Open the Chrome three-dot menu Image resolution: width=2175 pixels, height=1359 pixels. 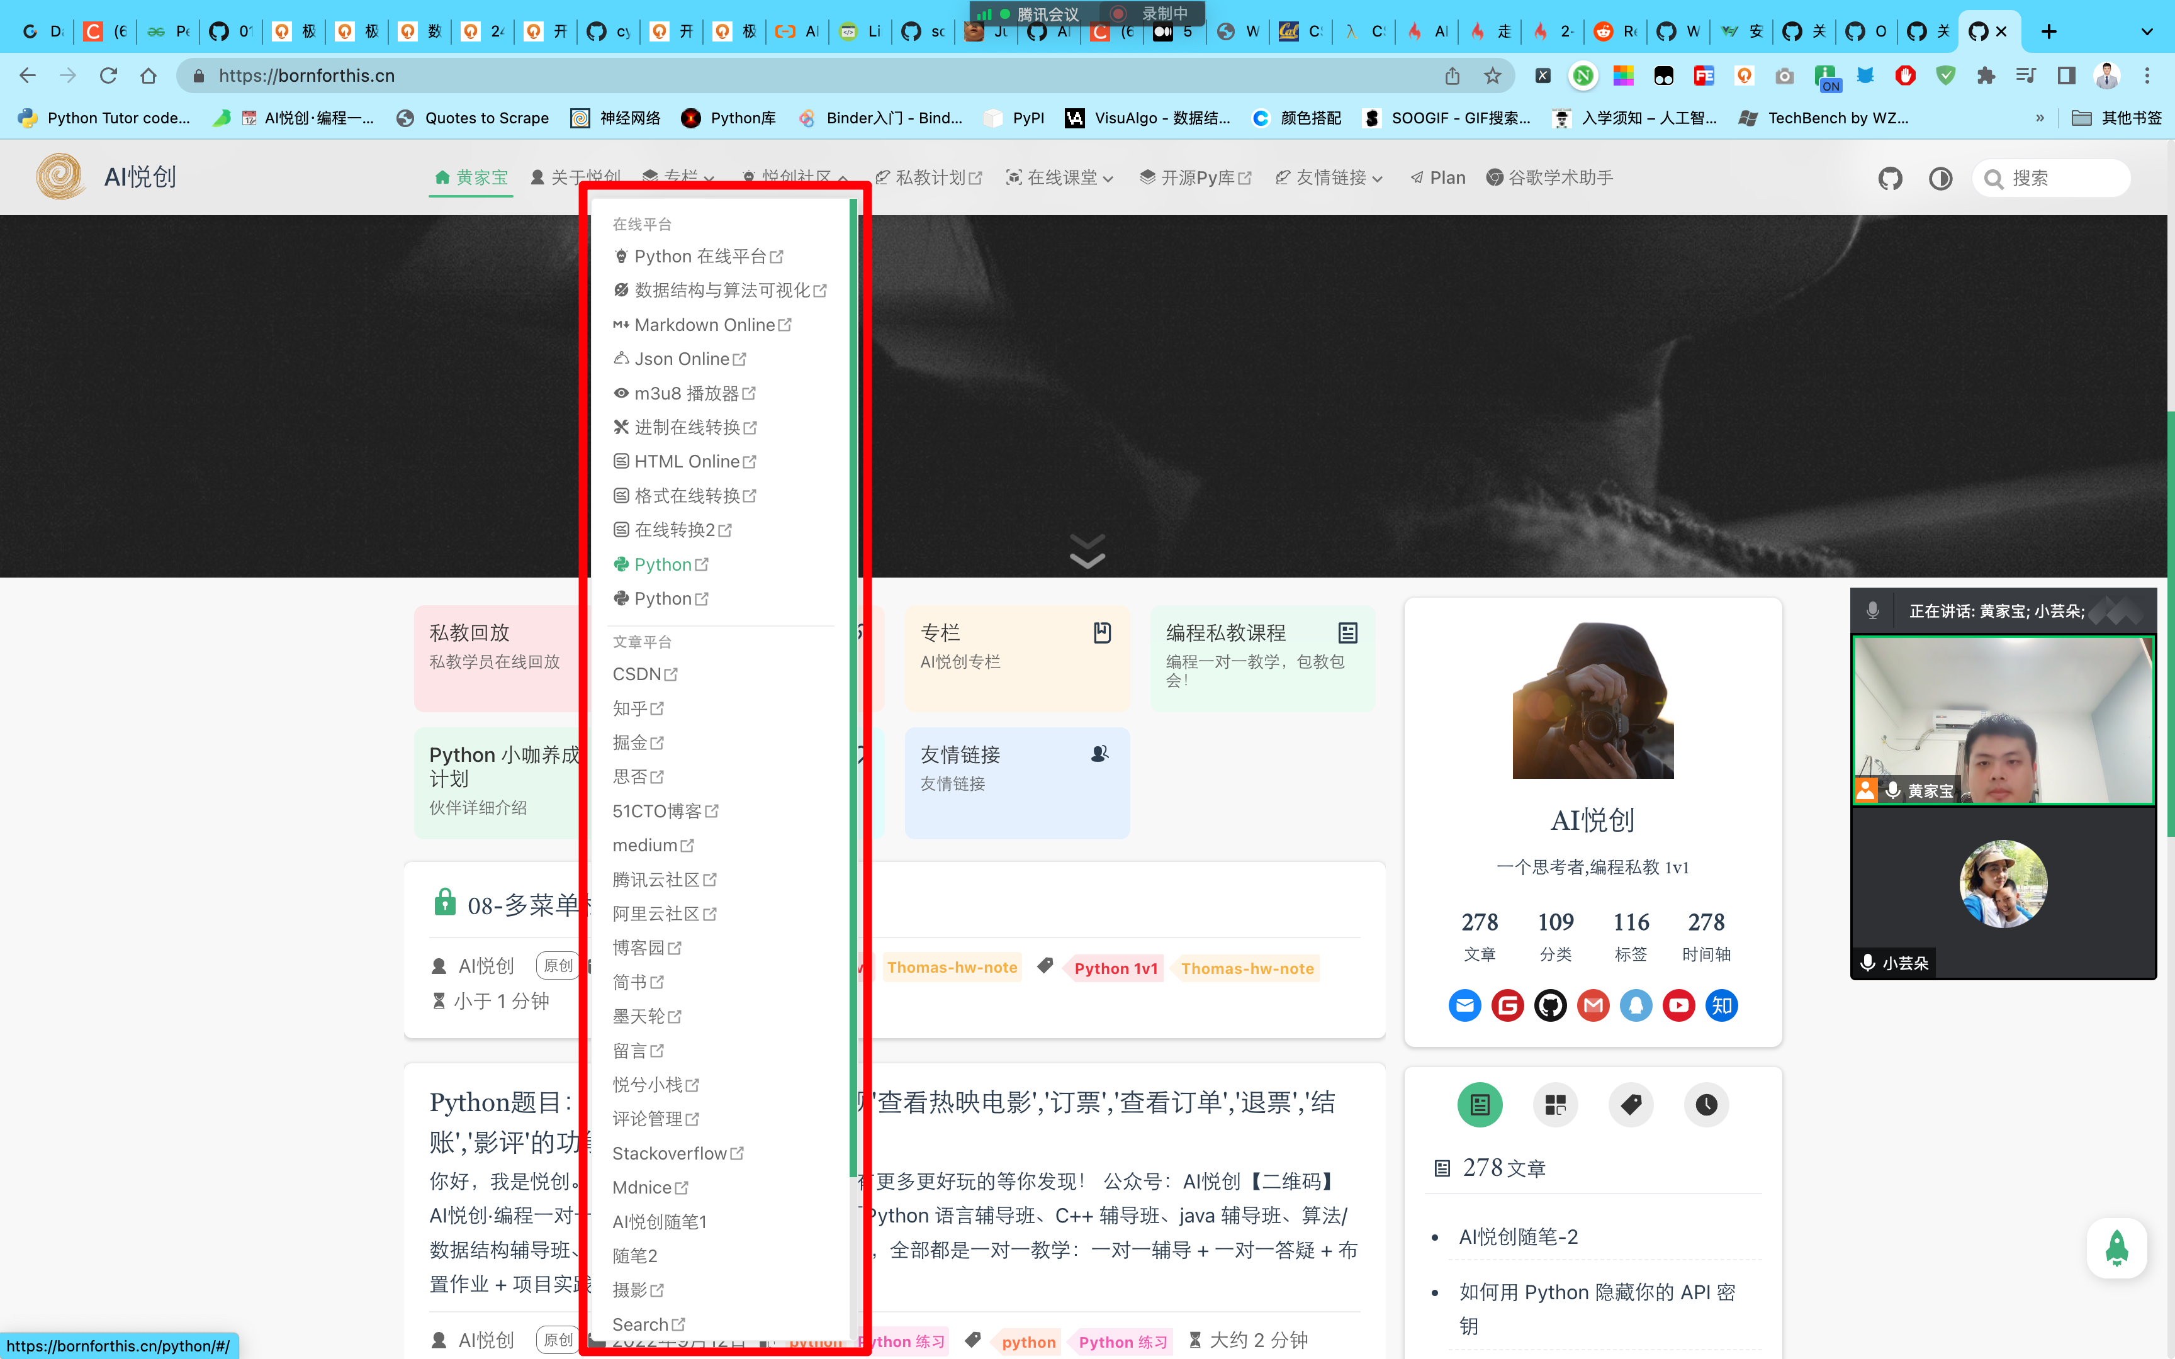pos(2147,75)
